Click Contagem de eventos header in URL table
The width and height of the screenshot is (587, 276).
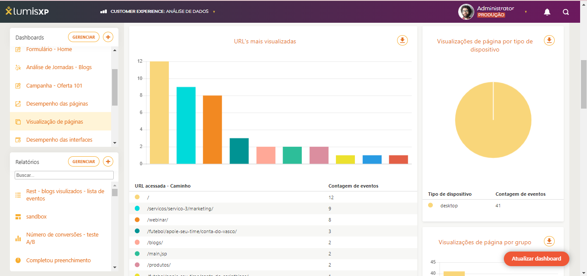(x=354, y=186)
